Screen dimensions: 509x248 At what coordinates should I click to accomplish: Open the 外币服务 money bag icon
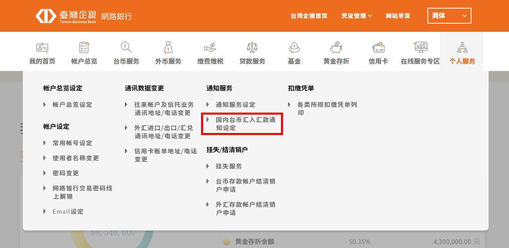tap(168, 48)
